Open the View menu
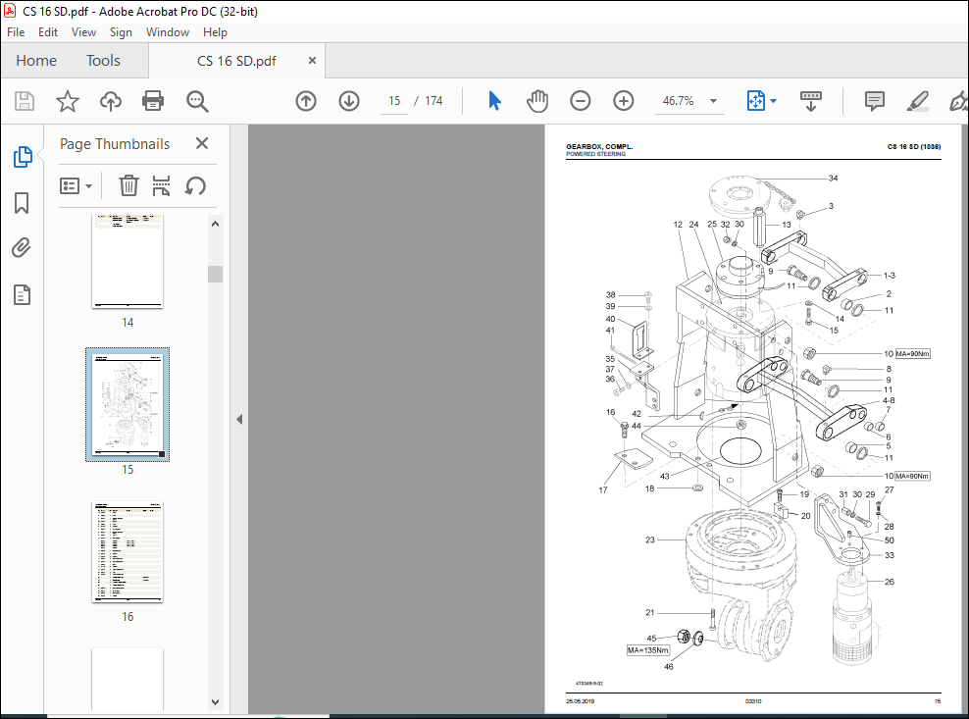969x719 pixels. point(83,32)
